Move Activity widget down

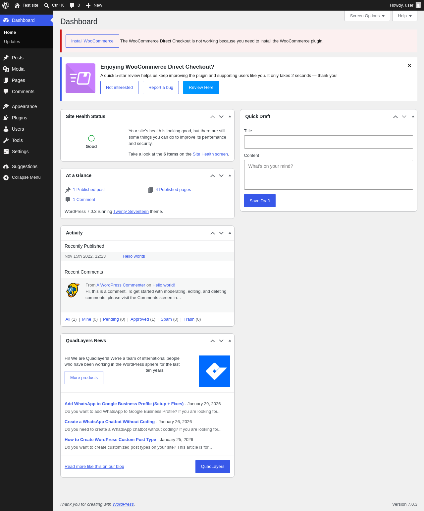tap(221, 233)
